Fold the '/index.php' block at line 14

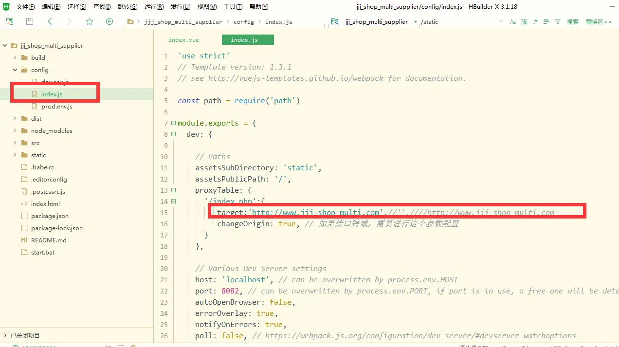pos(174,201)
